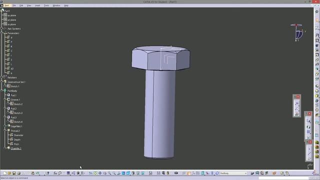
Task: Click the hexagonal bolt head in viewport
Action: [x=161, y=58]
